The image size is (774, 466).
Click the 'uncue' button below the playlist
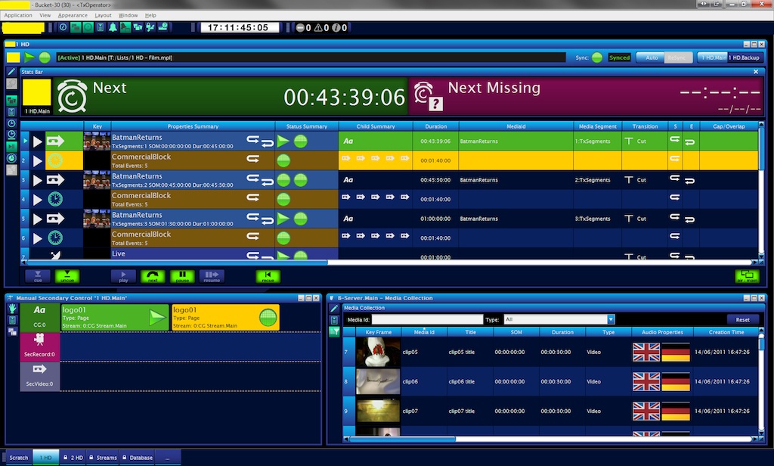pyautogui.click(x=67, y=276)
